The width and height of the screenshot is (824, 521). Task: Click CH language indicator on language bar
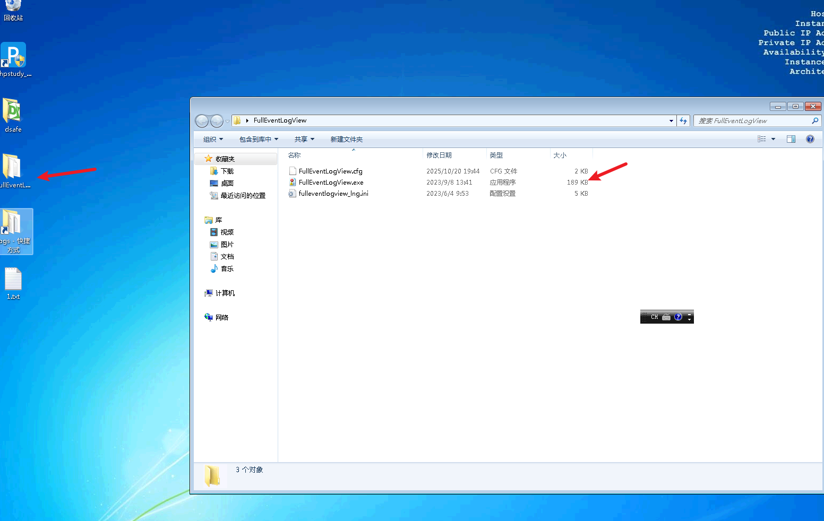point(654,317)
